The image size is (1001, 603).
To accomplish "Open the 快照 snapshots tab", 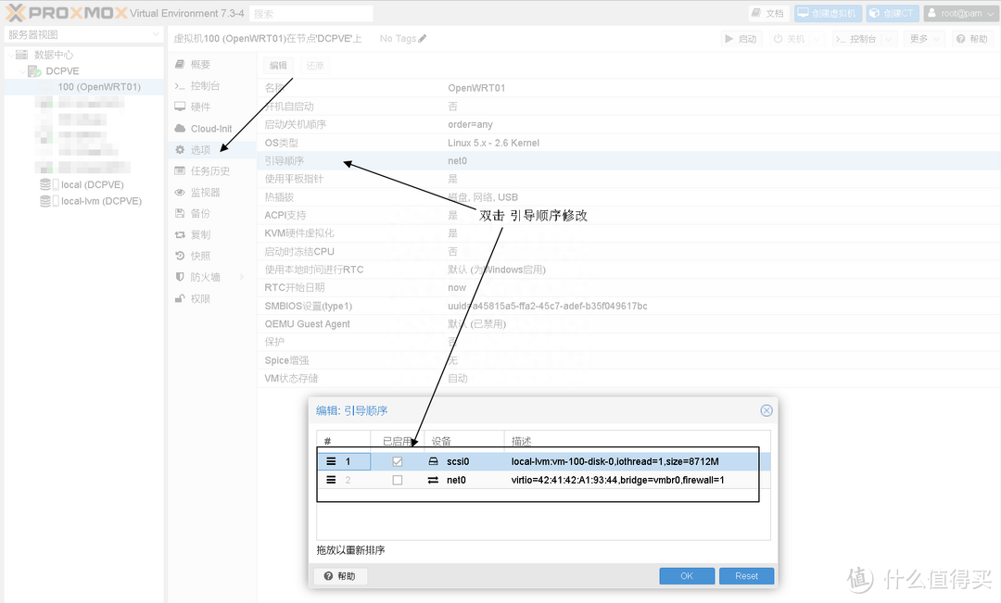I will 200,256.
